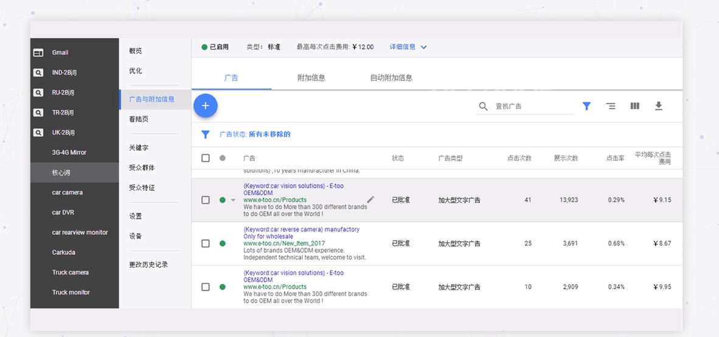Click the Gmail campaign icon in sidebar
This screenshot has width=719, height=337.
point(38,53)
